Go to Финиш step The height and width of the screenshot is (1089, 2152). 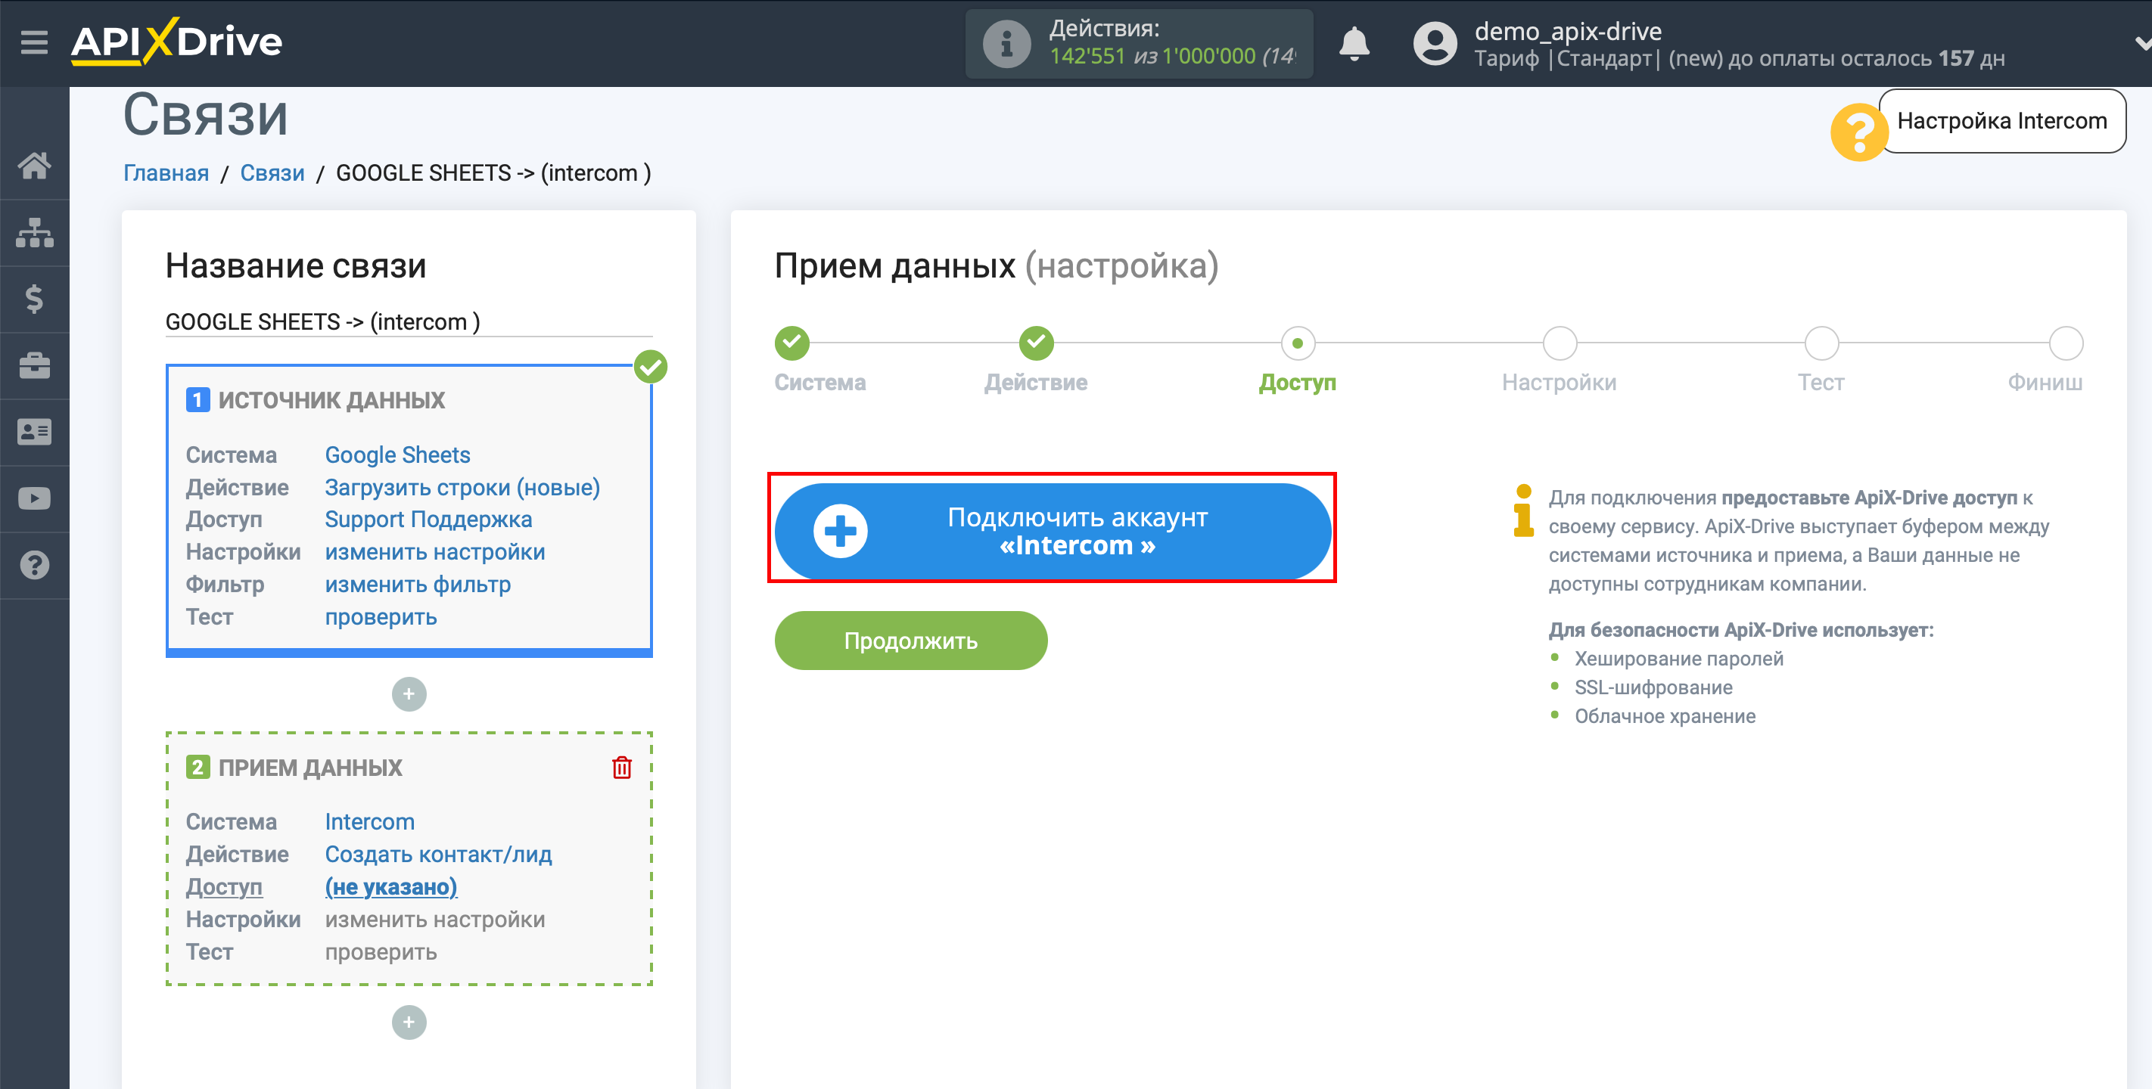click(2066, 343)
